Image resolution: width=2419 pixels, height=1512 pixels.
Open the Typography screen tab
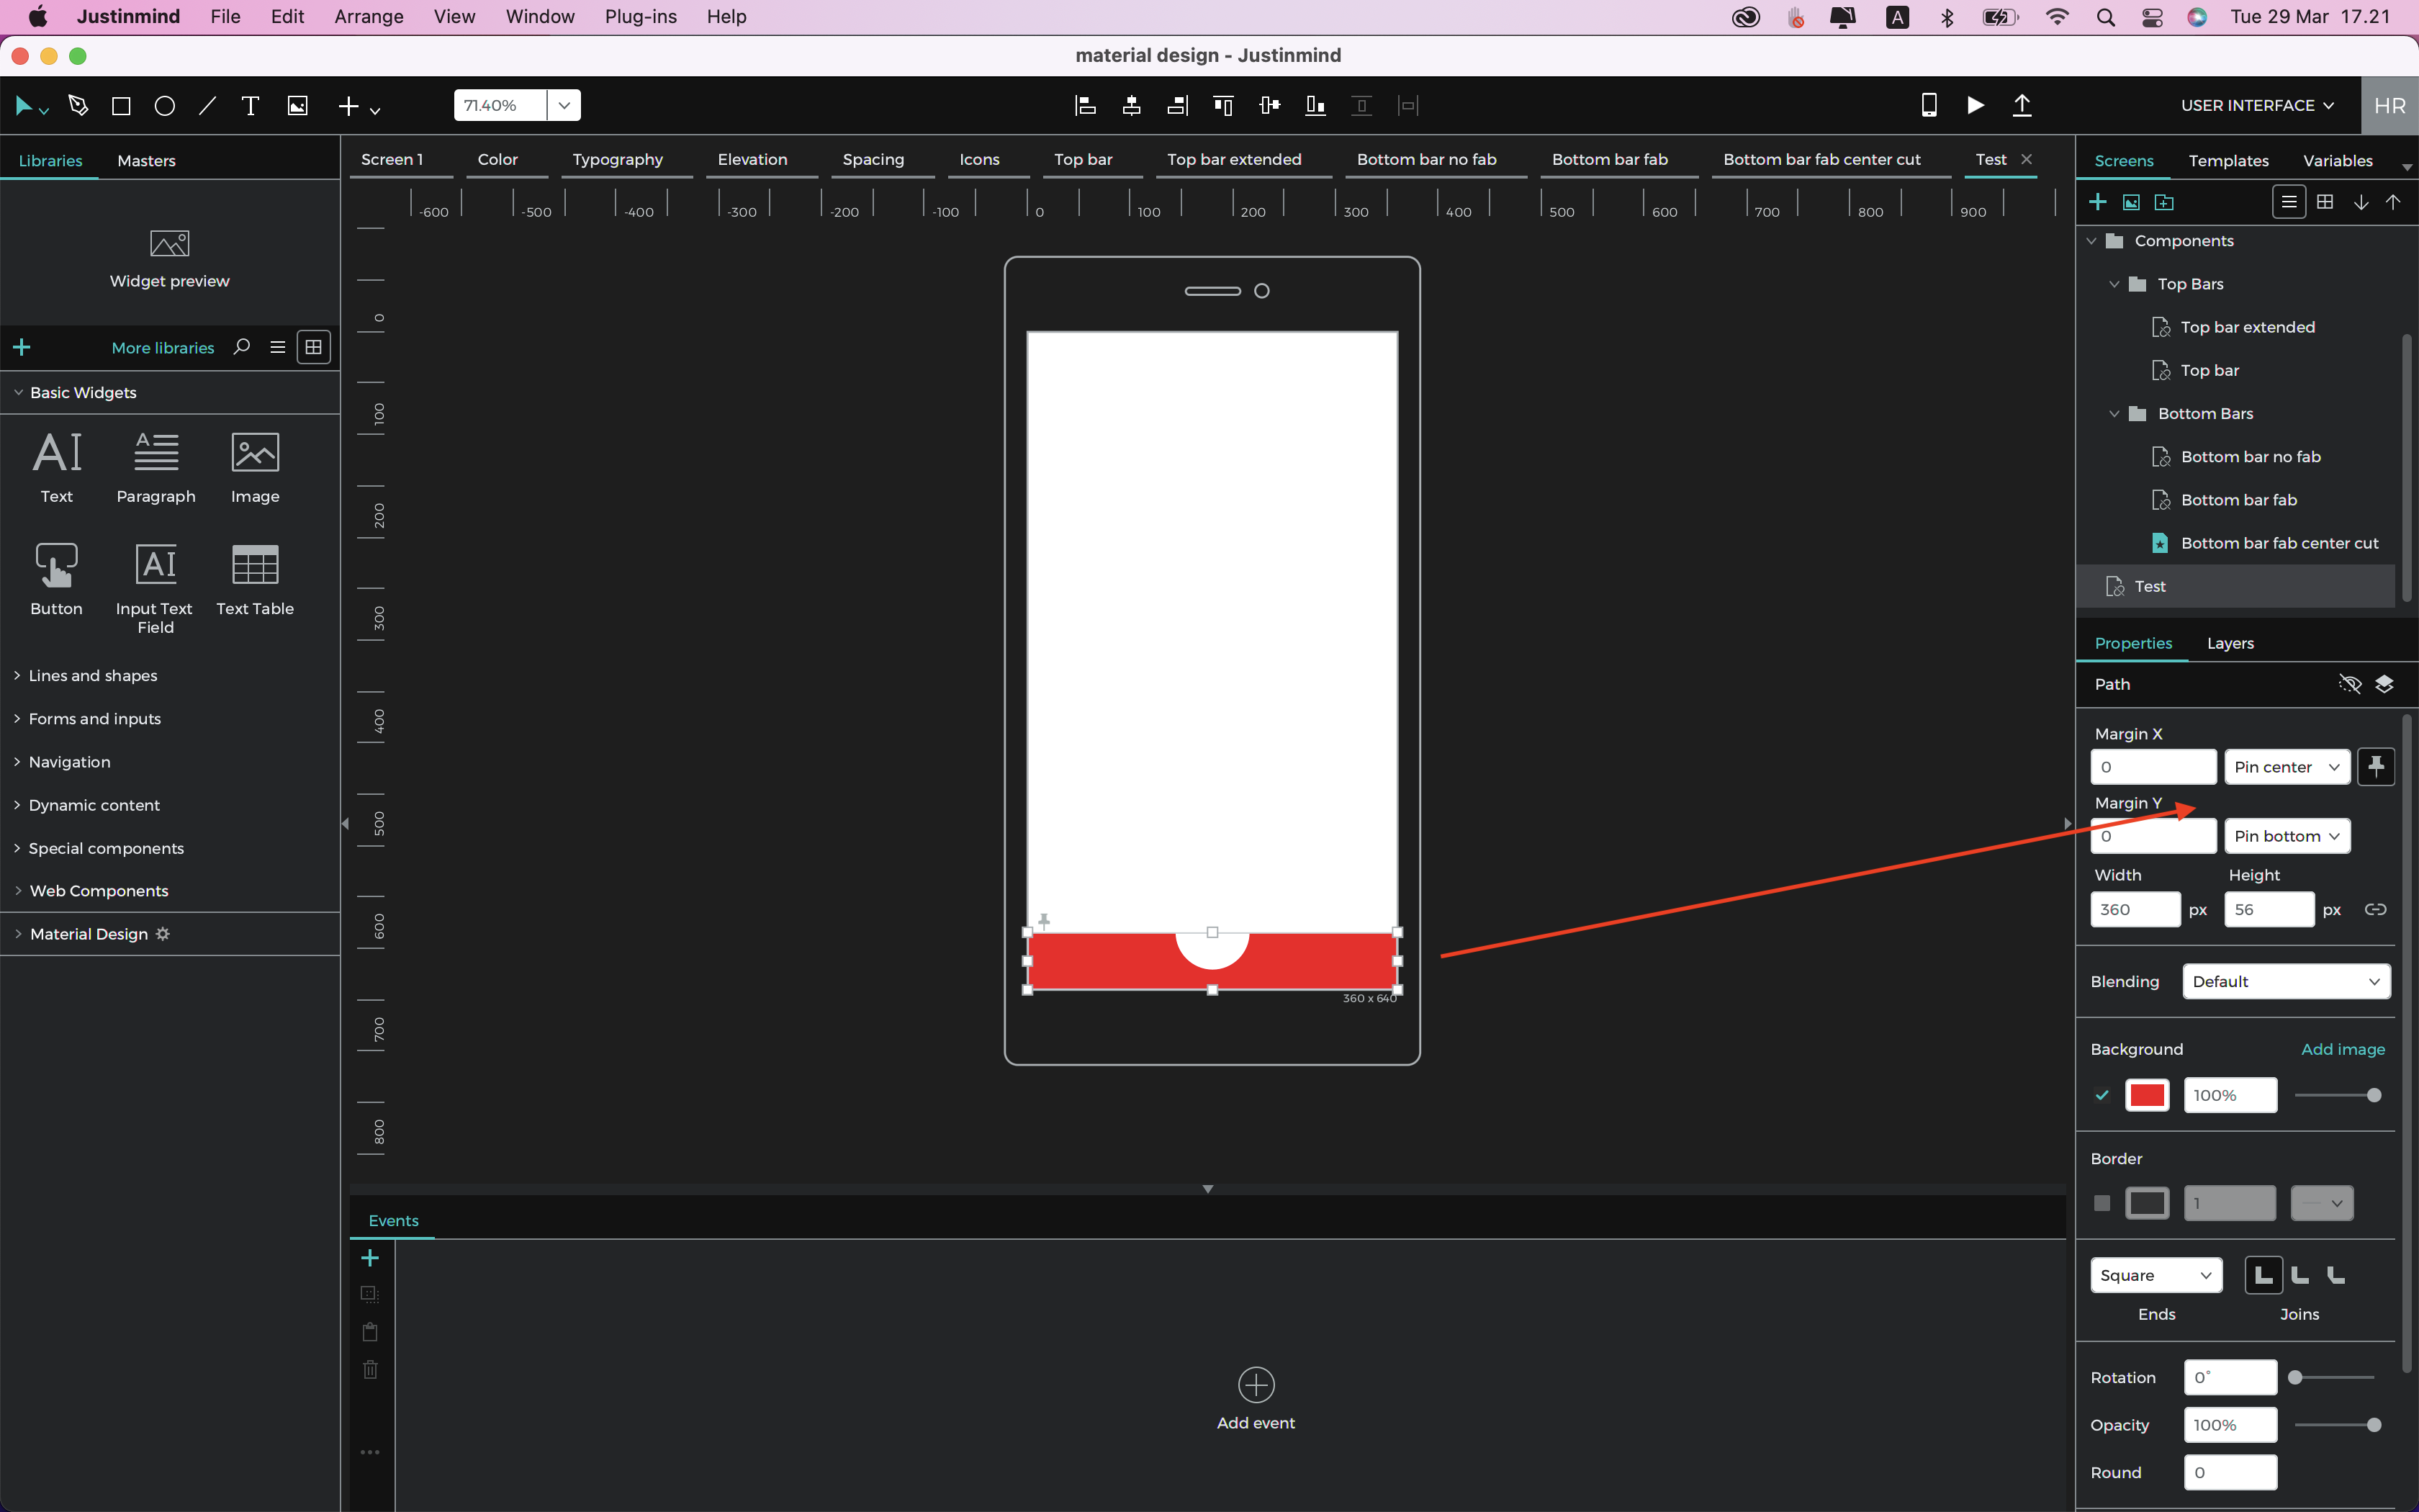pyautogui.click(x=618, y=159)
